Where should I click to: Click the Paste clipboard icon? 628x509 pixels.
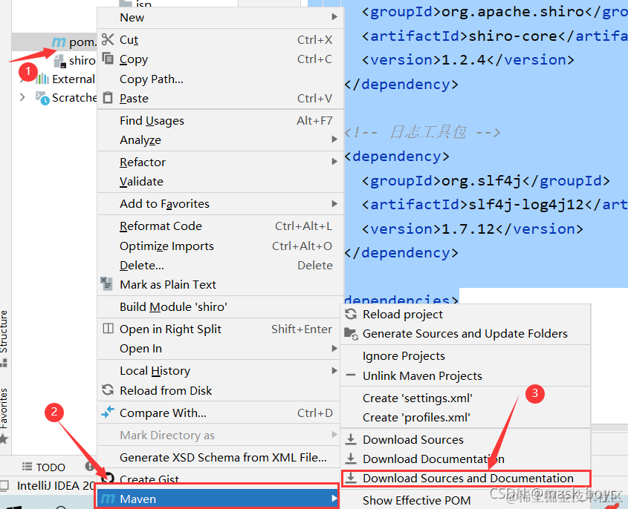[x=108, y=97]
